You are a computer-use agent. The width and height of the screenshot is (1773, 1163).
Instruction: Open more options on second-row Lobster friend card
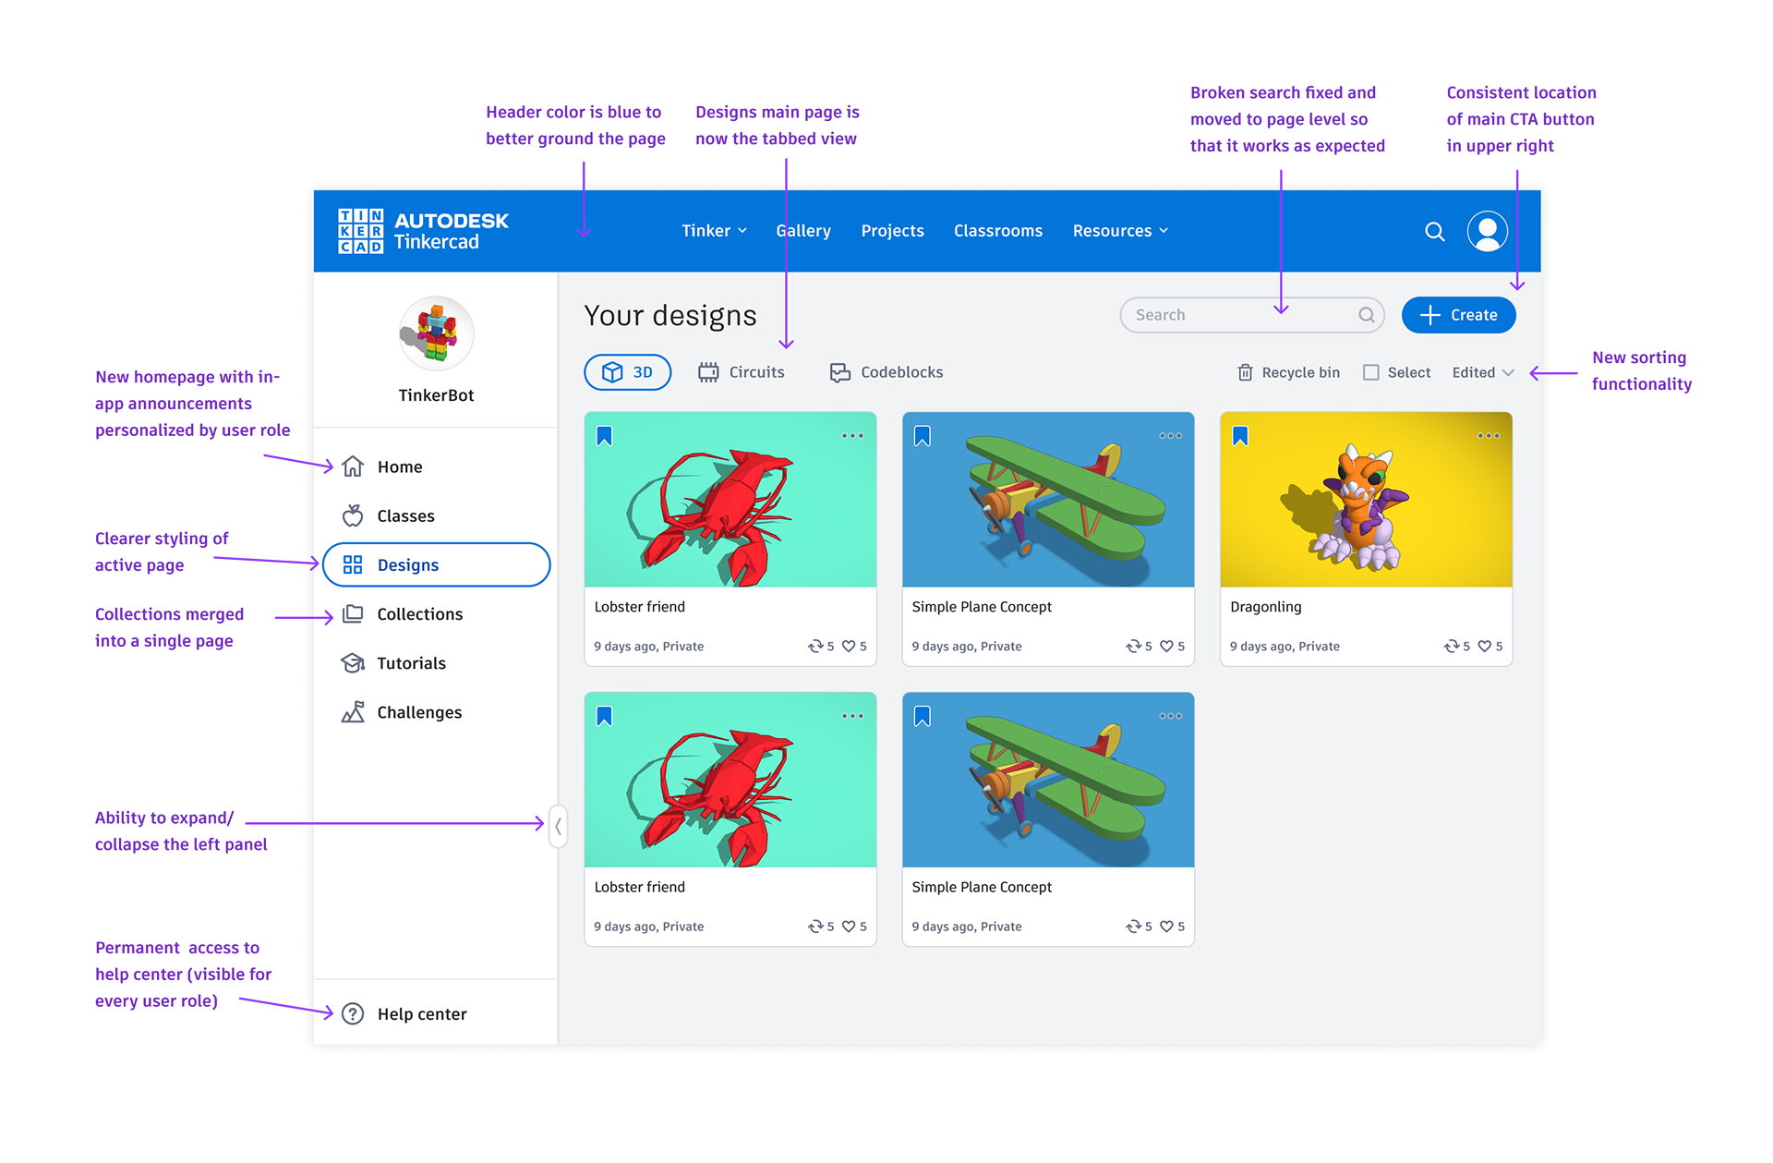[x=852, y=716]
